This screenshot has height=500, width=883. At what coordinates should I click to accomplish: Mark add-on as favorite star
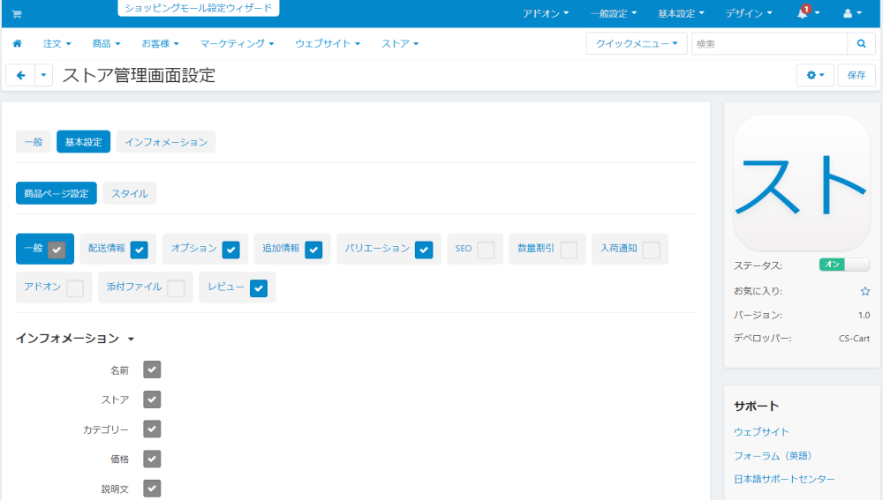865,291
